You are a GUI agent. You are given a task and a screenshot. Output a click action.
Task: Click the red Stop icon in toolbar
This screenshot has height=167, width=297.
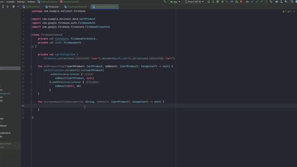[241, 2]
